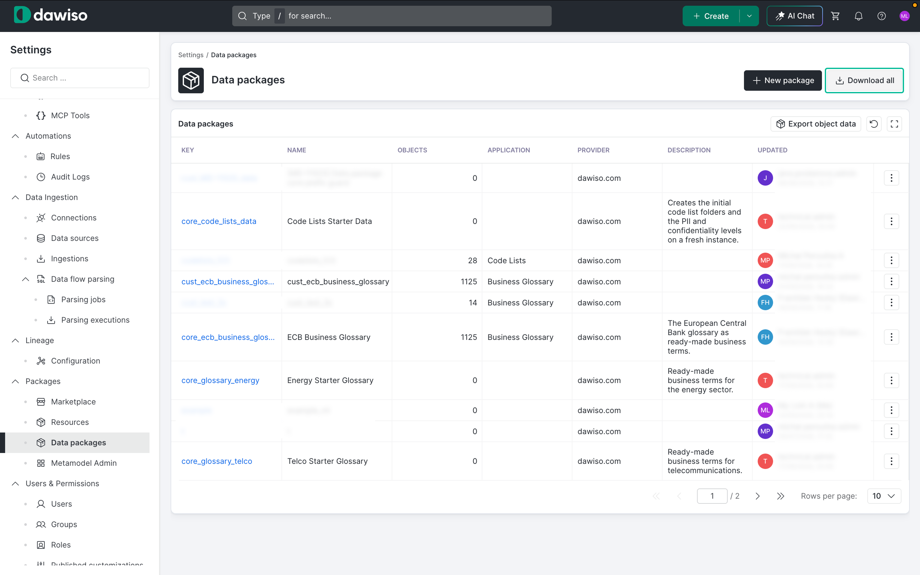The width and height of the screenshot is (920, 575).
Task: Open the help question mark icon
Action: tap(882, 16)
